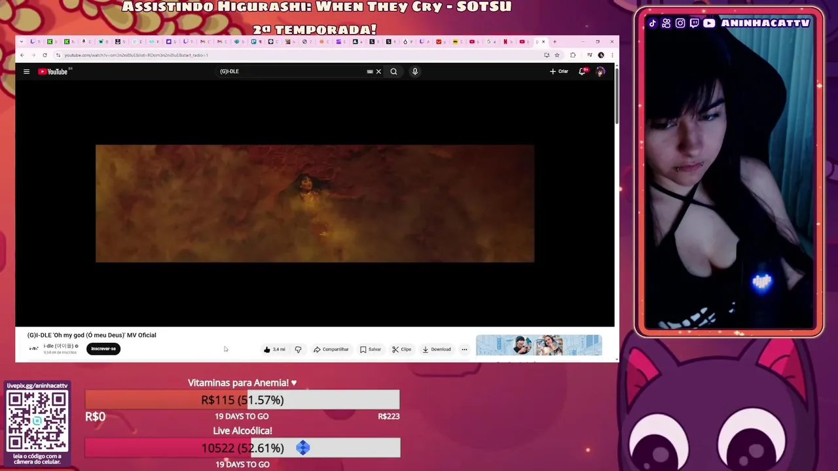Open more actions three-dot menu

(x=464, y=349)
